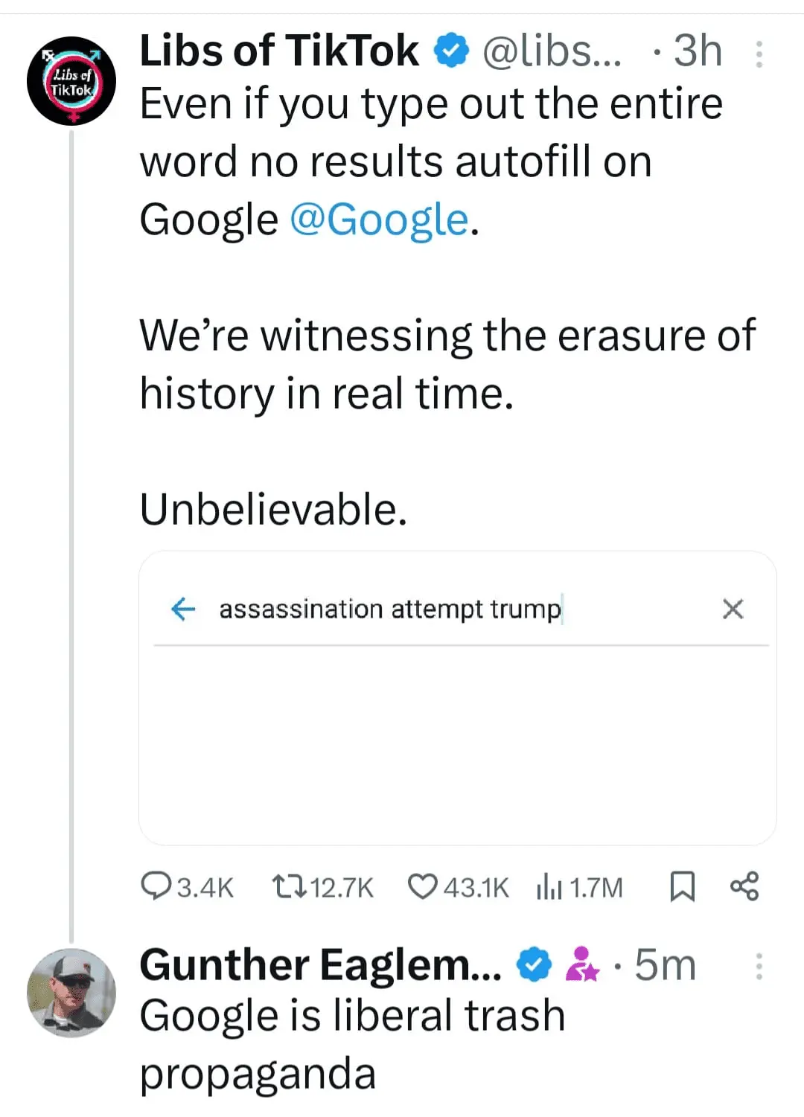Screen dimensions: 804x1117
Task: Click the @libs... username handle
Action: [x=552, y=51]
